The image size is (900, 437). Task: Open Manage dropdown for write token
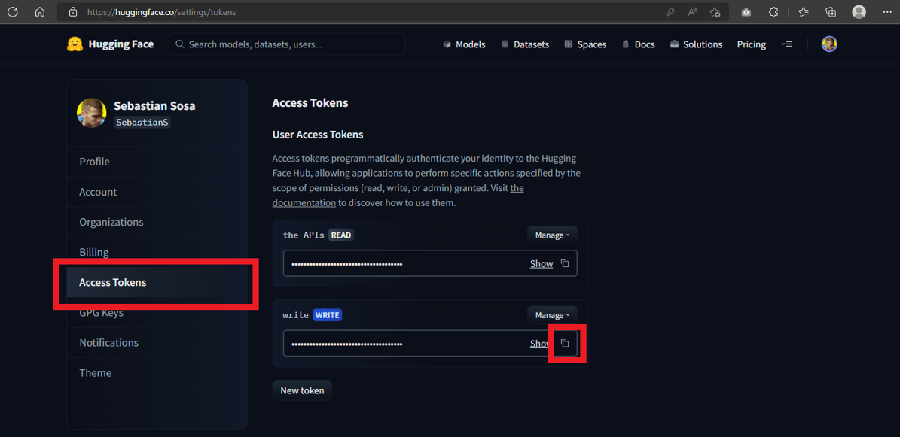552,315
